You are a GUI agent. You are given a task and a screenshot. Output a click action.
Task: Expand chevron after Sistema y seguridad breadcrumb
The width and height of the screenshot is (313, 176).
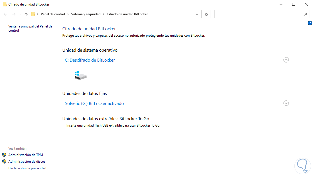click(x=103, y=14)
